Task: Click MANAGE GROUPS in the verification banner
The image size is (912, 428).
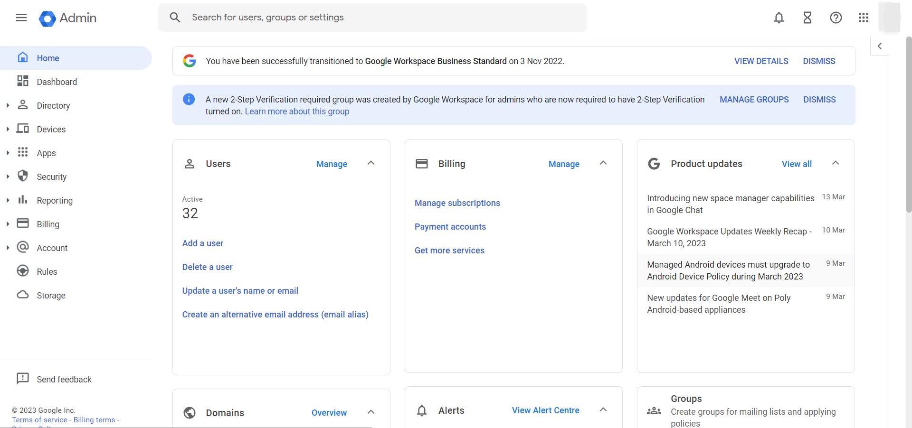Action: pos(754,100)
